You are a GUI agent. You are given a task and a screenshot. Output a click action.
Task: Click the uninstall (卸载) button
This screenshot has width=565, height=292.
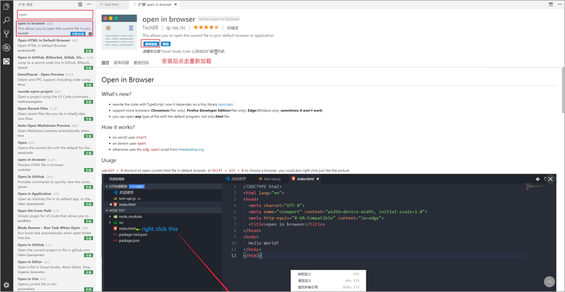tap(166, 44)
